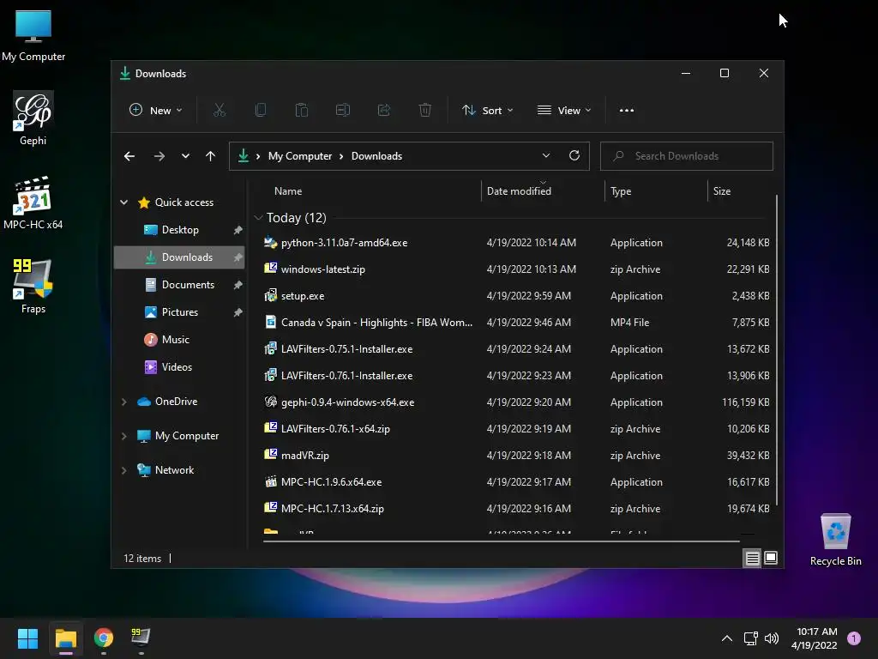
Task: Click the Copy icon in toolbar
Action: click(261, 111)
